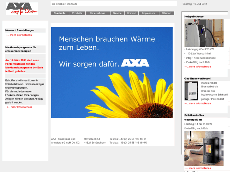Click the Telefax number in footer

point(128,143)
